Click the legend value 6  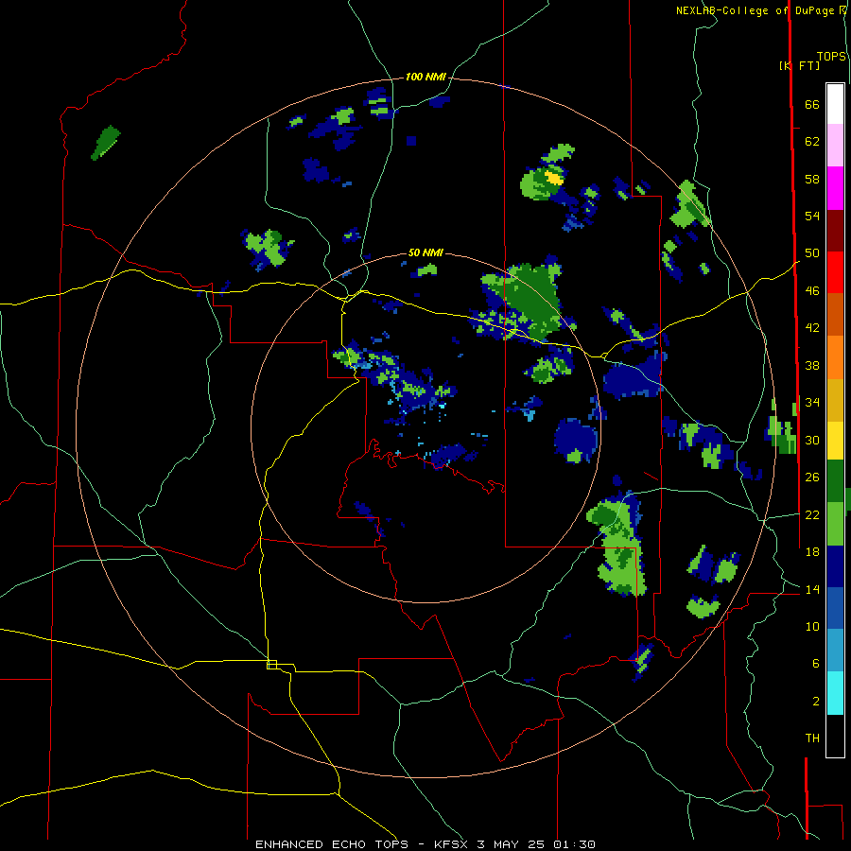[815, 664]
